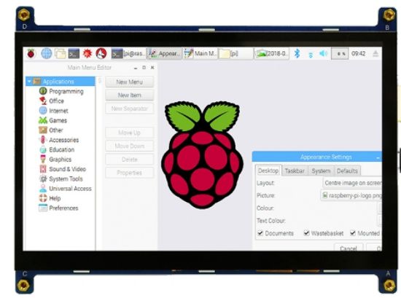The image size is (401, 298).
Task: Toggle the Mounted checkbox
Action: [353, 233]
